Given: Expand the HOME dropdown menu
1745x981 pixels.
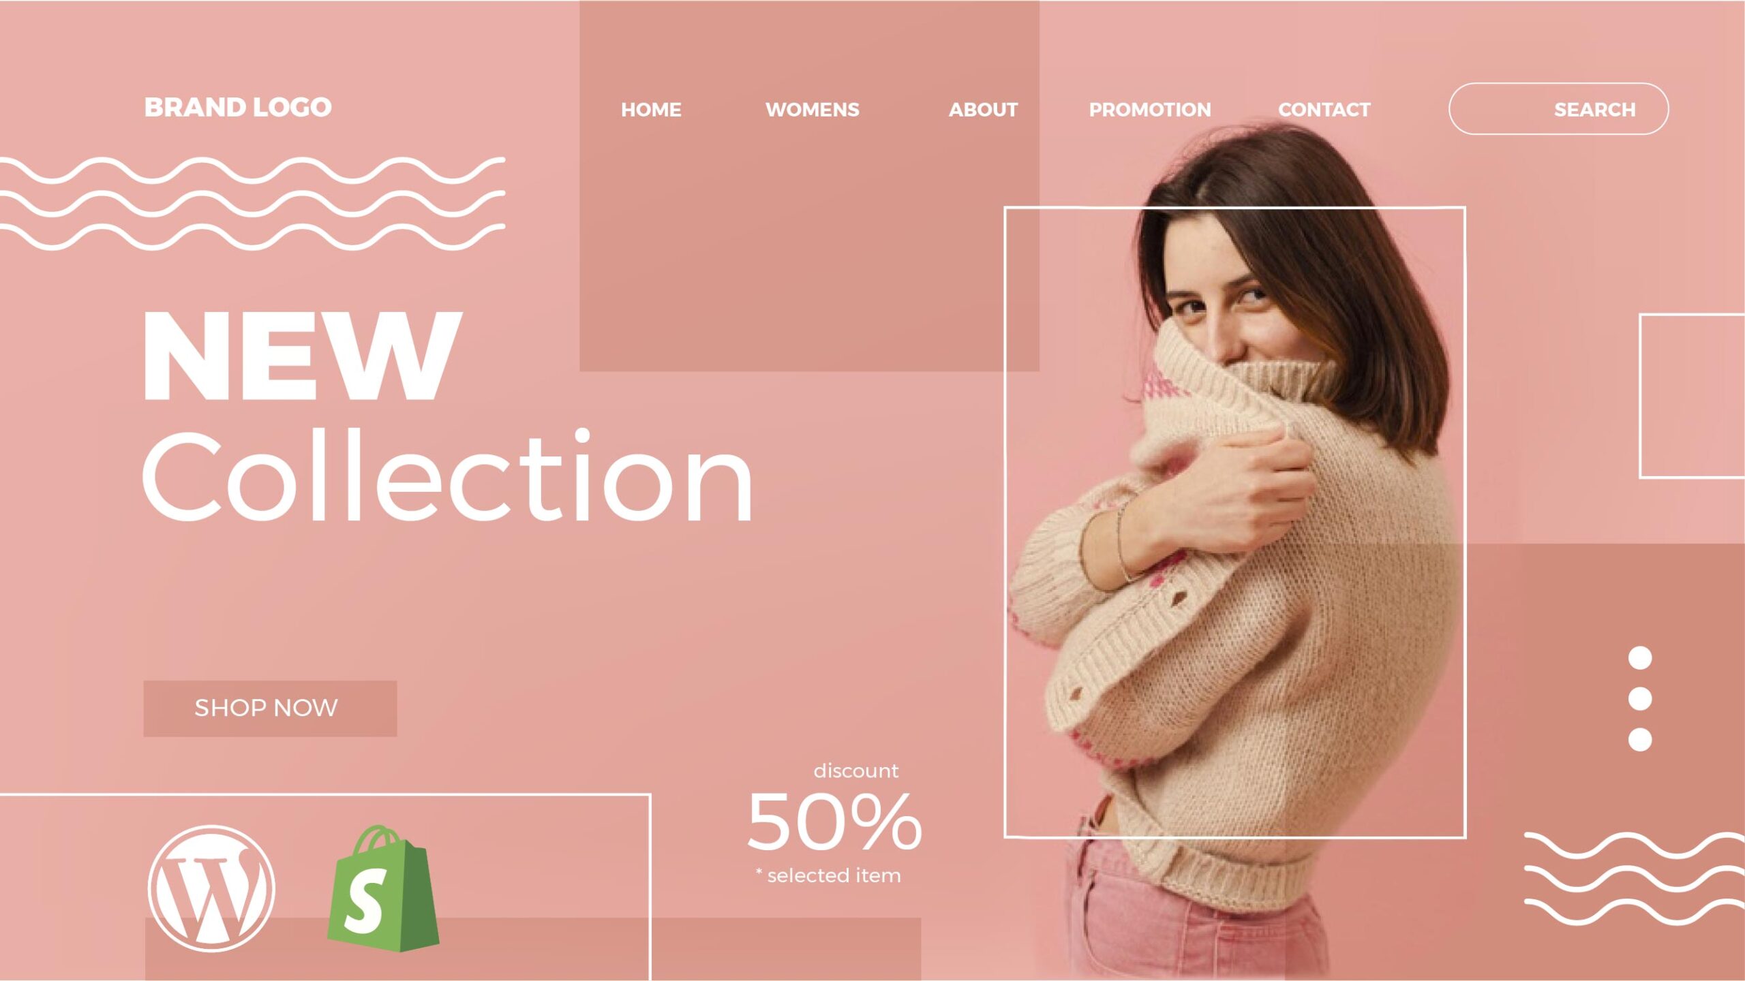Looking at the screenshot, I should pos(651,109).
